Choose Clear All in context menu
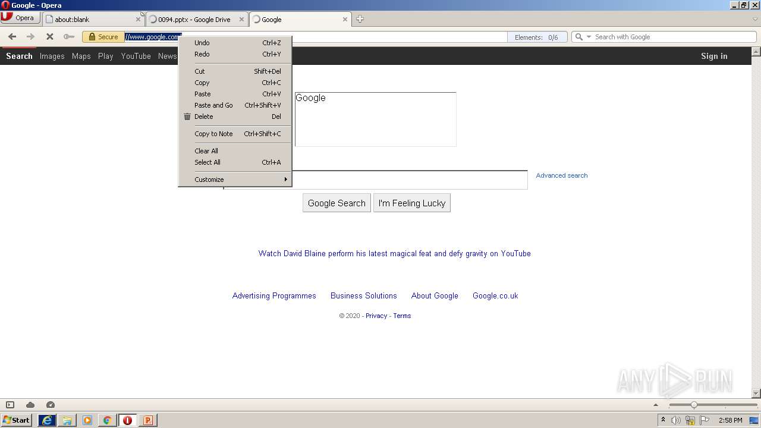This screenshot has width=761, height=428. coord(235,151)
